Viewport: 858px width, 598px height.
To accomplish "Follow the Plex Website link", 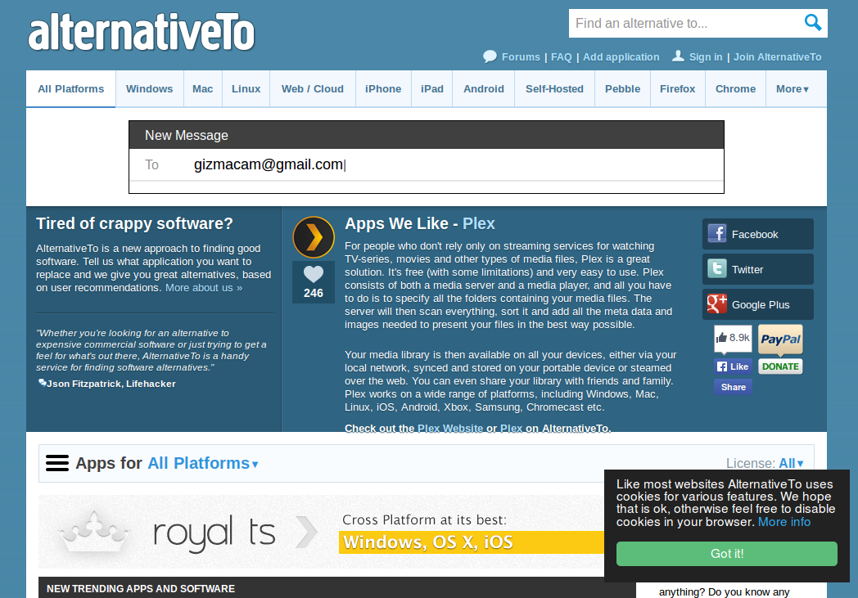I will click(x=450, y=429).
